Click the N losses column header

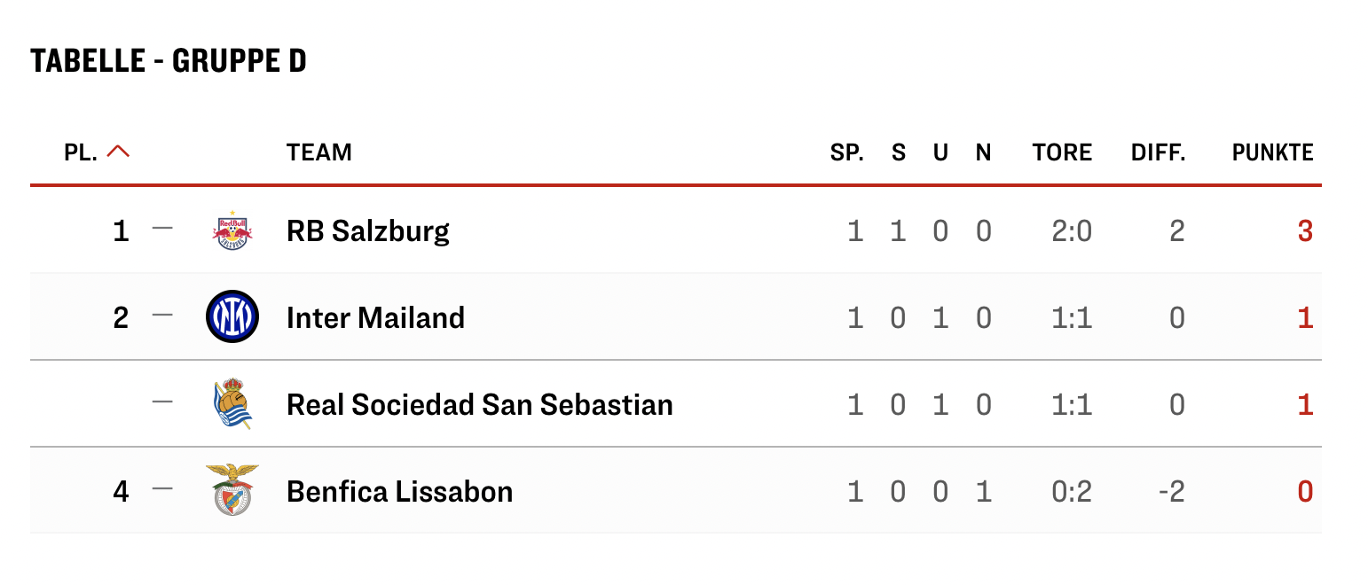[983, 152]
